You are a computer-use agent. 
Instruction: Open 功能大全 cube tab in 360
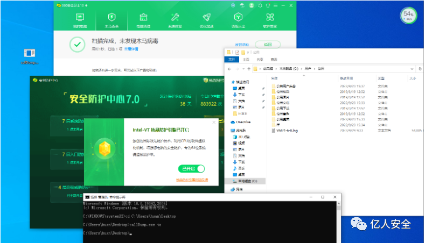238,20
